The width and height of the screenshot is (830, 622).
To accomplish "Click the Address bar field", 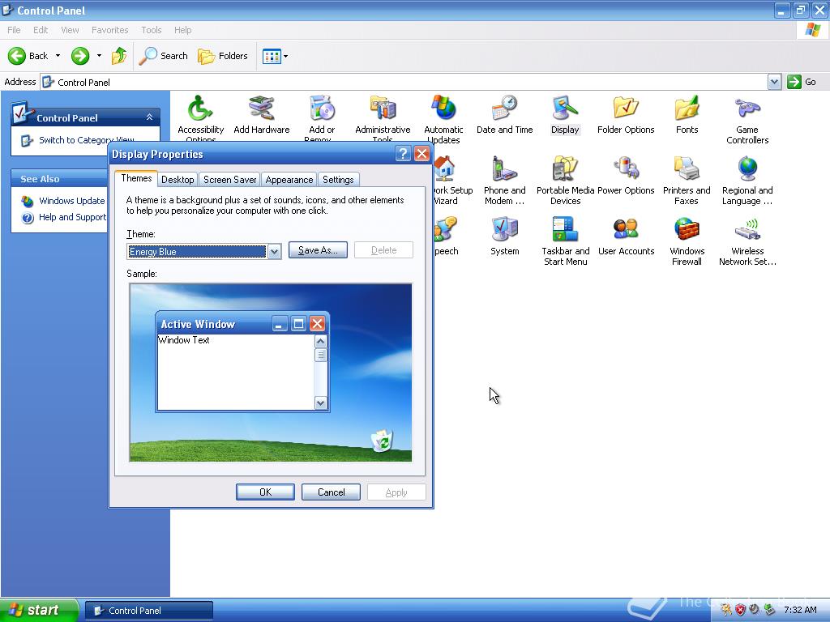I will point(404,82).
